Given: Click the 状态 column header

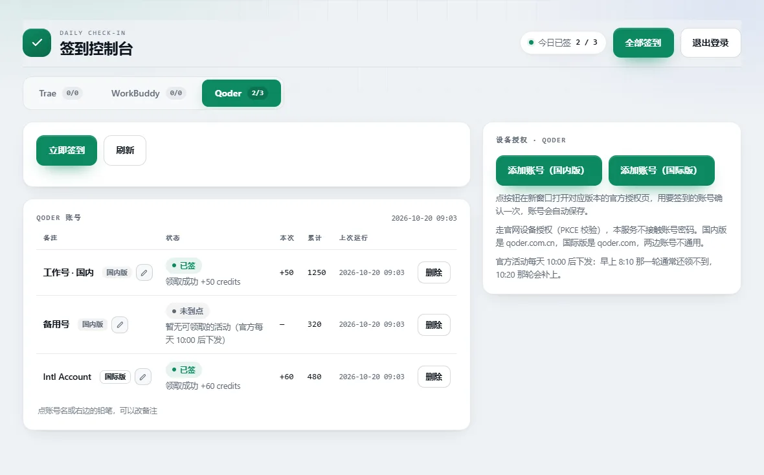Looking at the screenshot, I should [172, 237].
